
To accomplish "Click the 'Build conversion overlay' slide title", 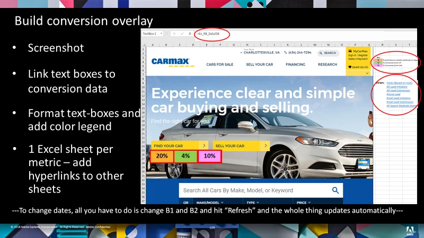I will [84, 21].
